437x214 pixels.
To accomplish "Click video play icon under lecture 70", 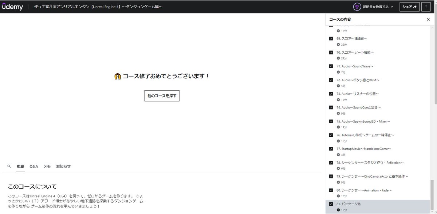I will pos(338,58).
